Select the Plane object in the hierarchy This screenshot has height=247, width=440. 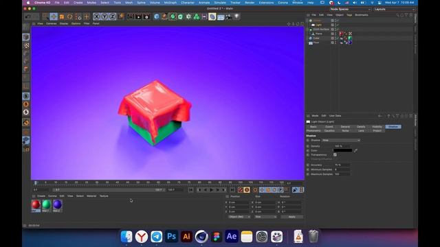(319, 34)
